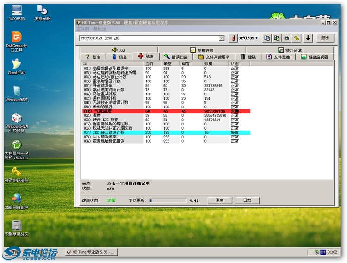Click the camera save screenshot icon
This screenshot has height=263, width=347.
(287, 38)
